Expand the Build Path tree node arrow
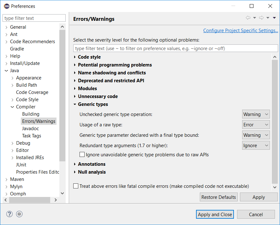Screen dimensions: 280x225 click(12, 85)
